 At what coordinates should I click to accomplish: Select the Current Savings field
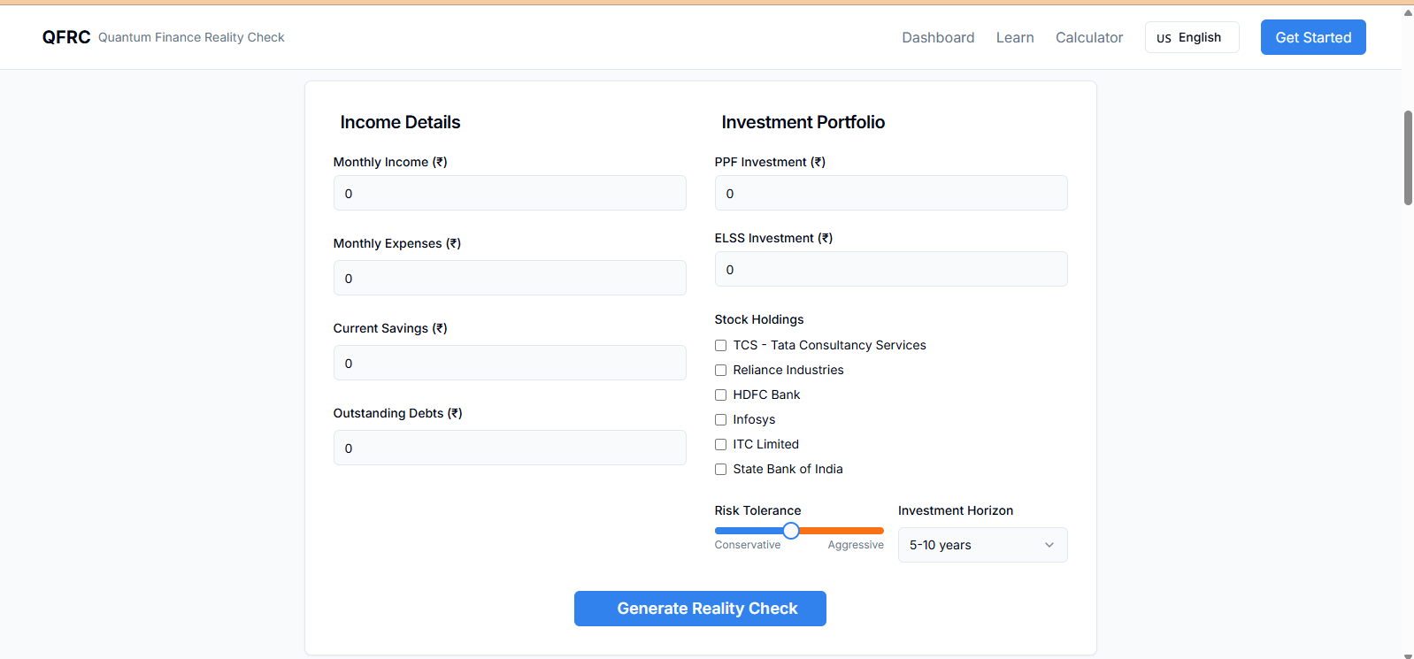click(510, 363)
